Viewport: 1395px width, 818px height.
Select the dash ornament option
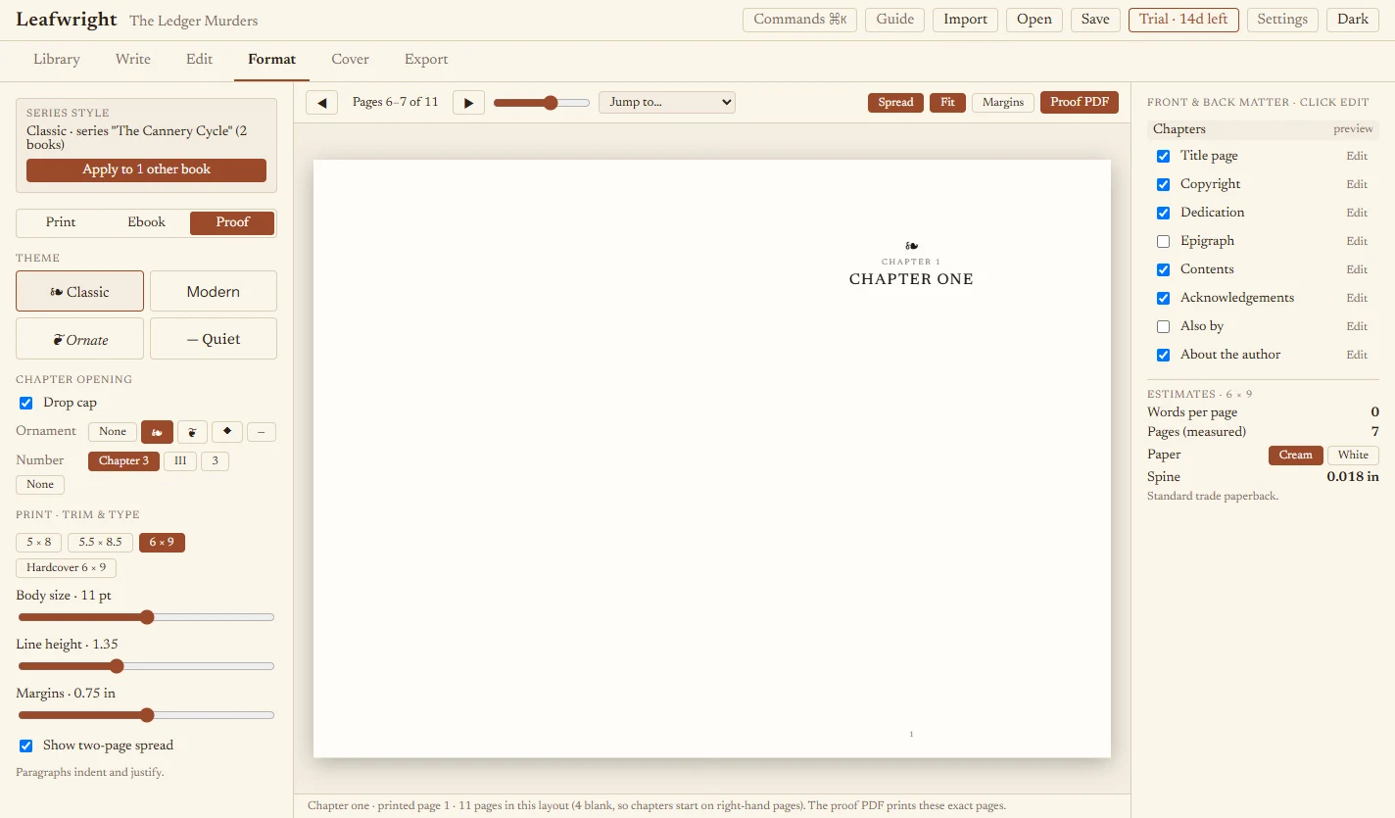[x=262, y=432]
